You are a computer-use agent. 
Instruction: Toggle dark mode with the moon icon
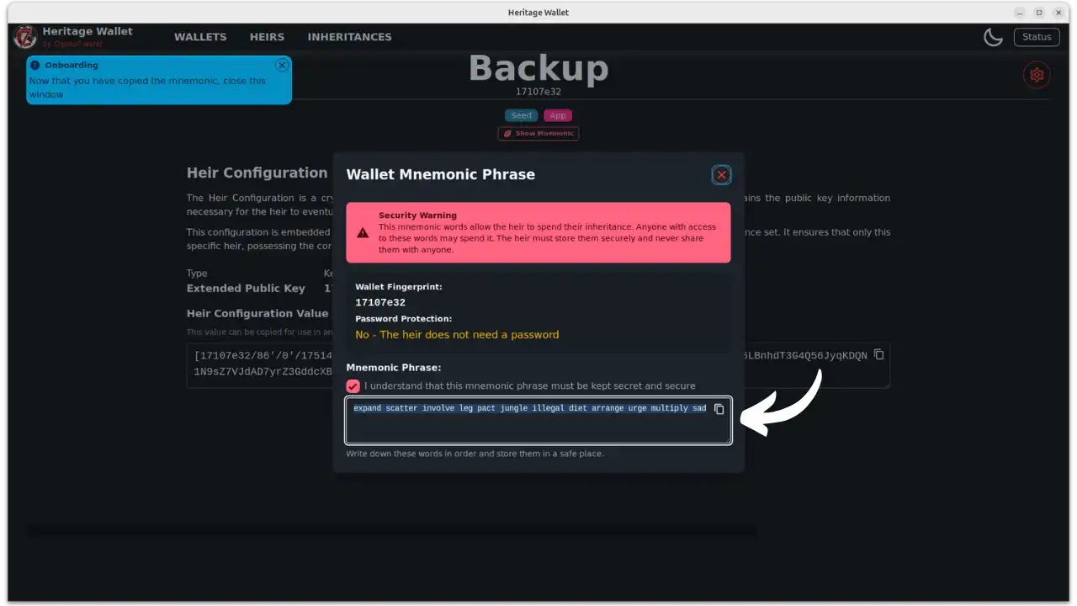[x=993, y=37]
